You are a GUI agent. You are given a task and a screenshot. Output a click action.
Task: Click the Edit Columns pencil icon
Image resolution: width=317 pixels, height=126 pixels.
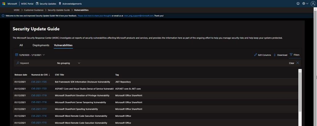[x=255, y=55]
